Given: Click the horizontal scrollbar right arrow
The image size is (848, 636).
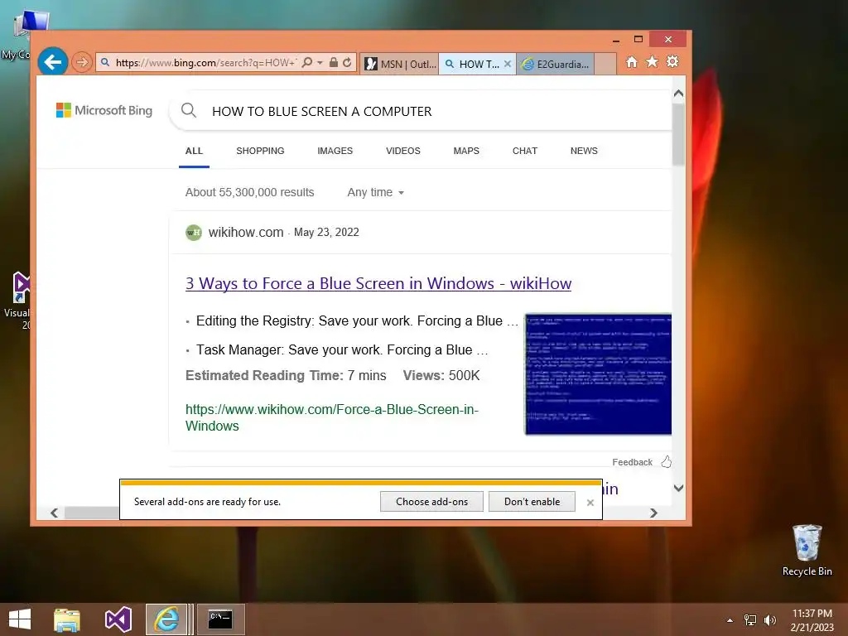Looking at the screenshot, I should point(654,513).
